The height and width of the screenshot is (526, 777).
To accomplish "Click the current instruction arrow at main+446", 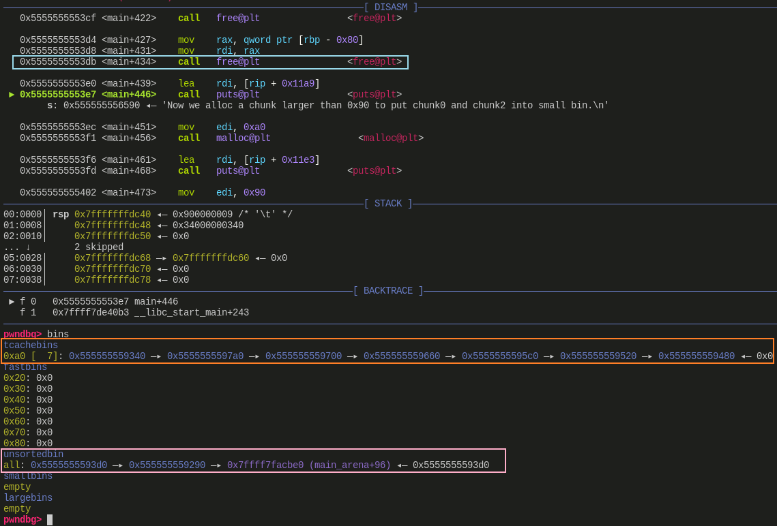I will coord(11,95).
